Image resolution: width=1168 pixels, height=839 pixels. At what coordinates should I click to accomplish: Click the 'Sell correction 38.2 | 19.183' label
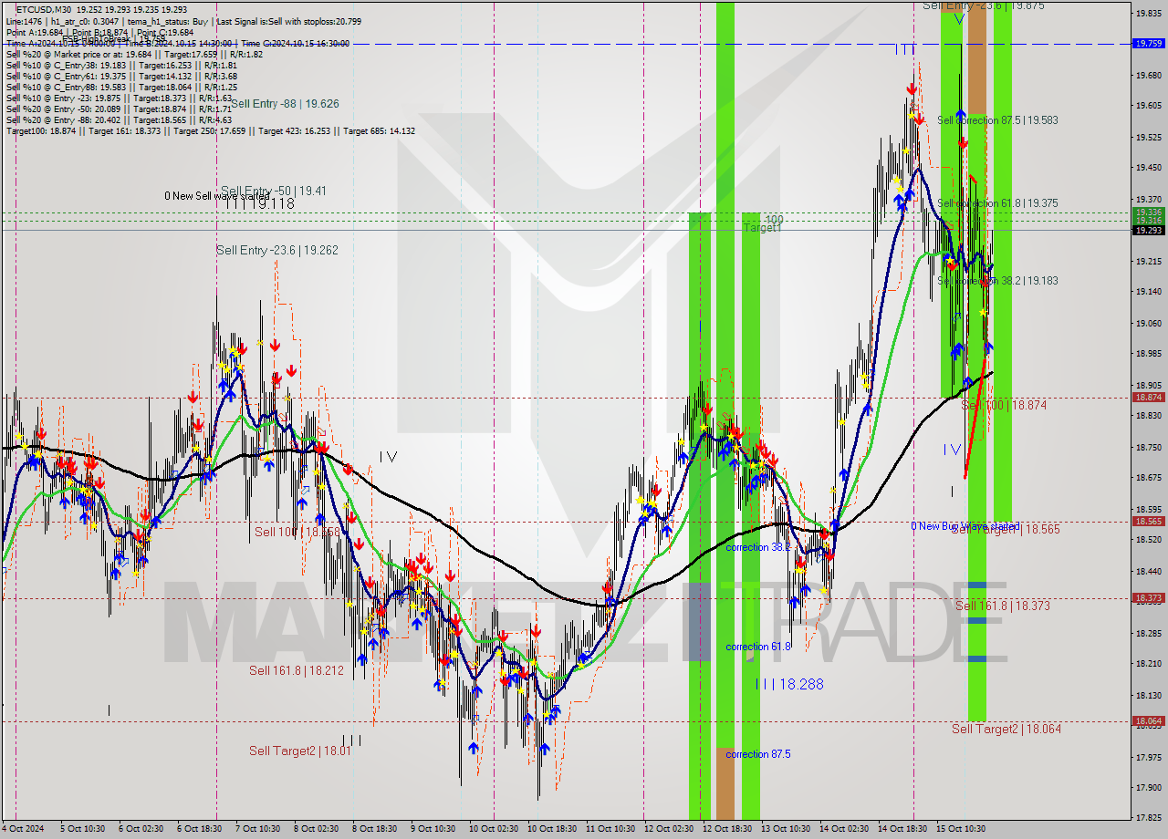(x=997, y=281)
